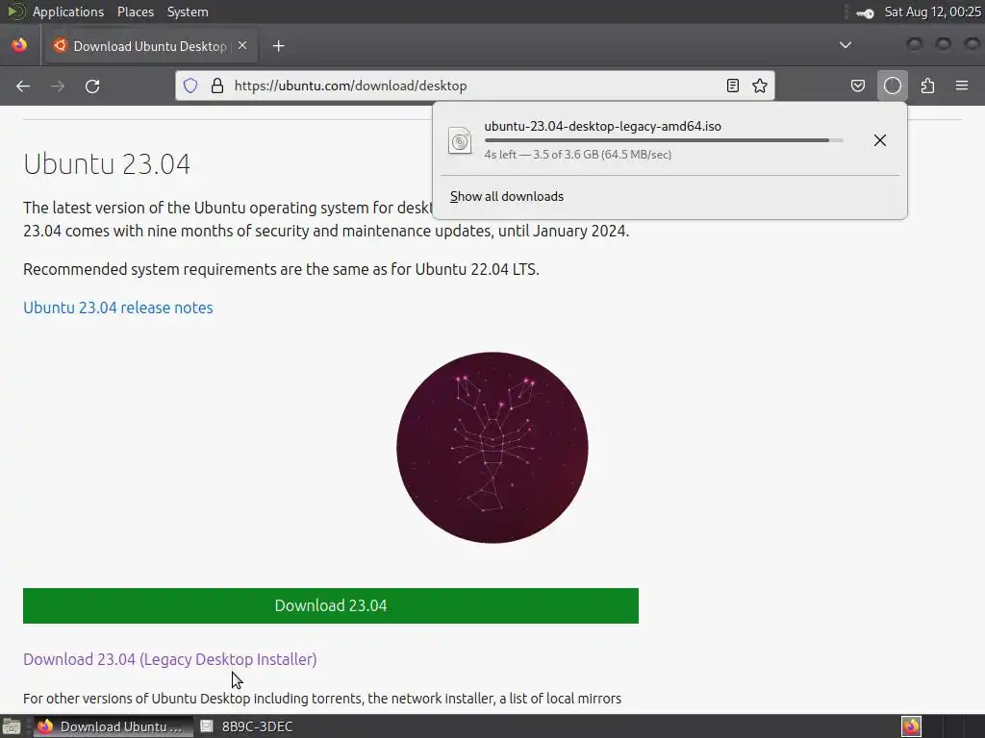Click the Firefox View icon by the tabs
Viewport: 985px width, 738px height.
(x=19, y=45)
